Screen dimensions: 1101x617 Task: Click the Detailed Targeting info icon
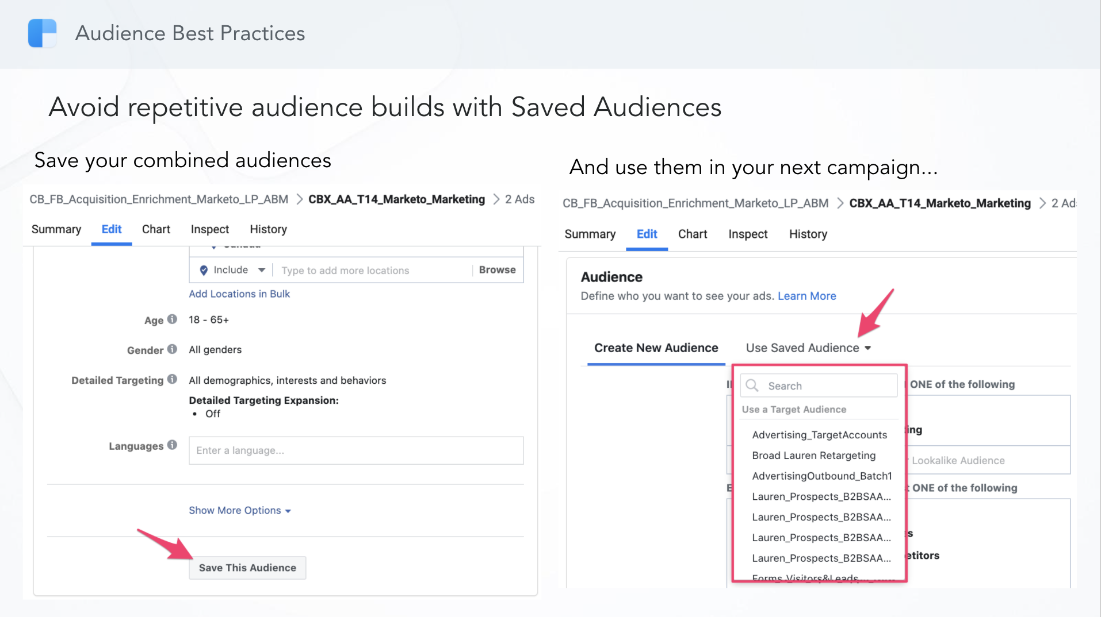(x=172, y=380)
